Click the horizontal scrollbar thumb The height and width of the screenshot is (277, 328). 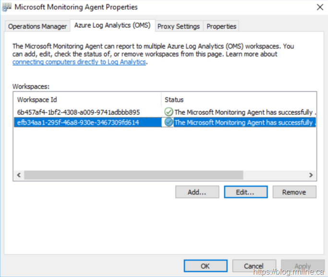(x=134, y=176)
